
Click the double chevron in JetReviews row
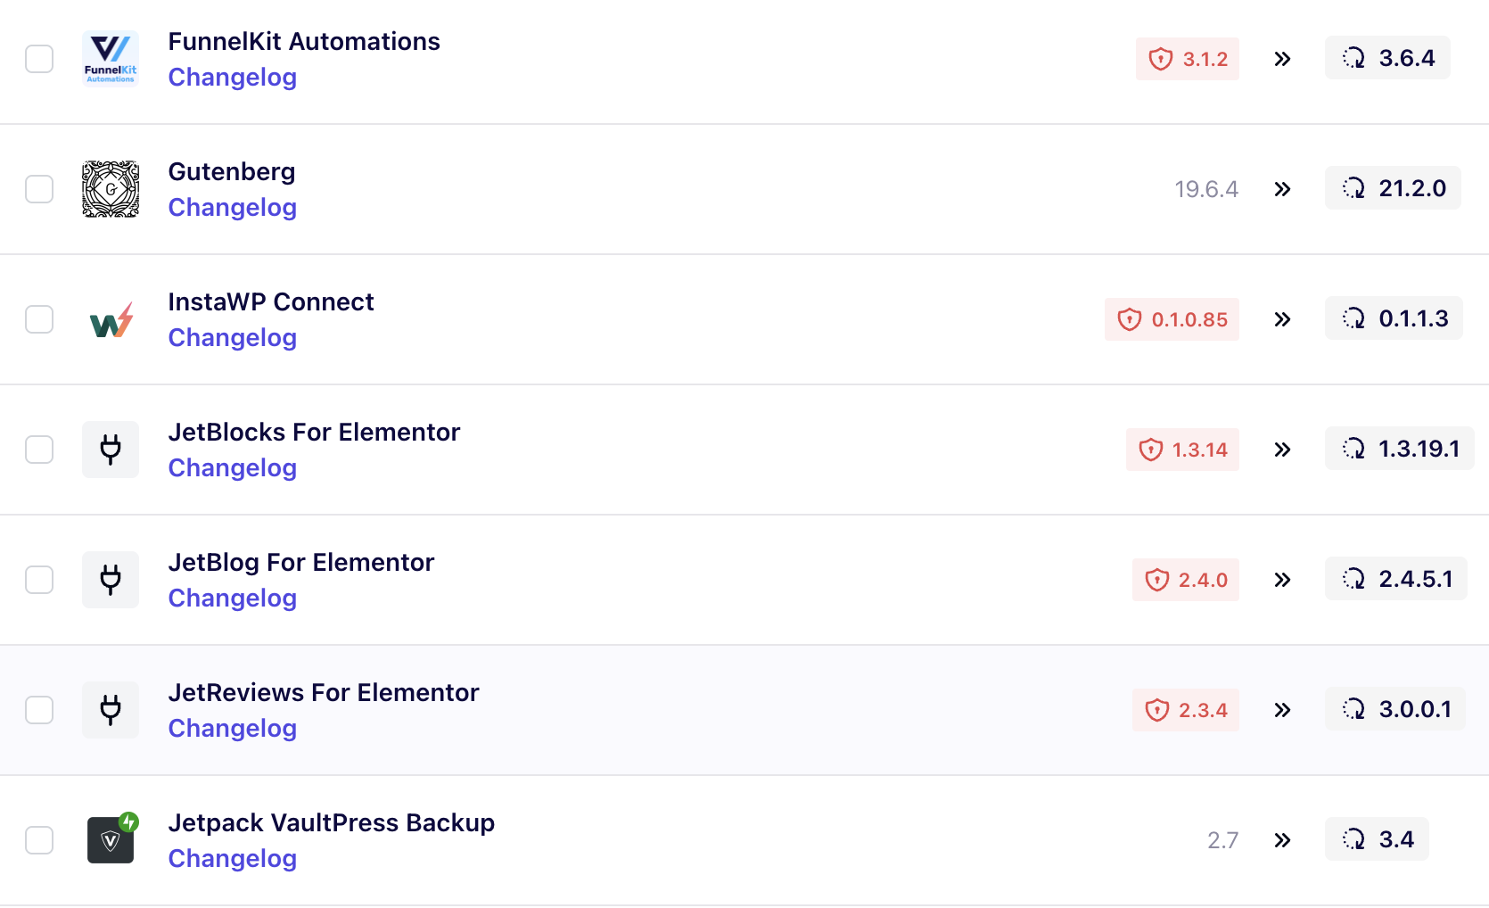(x=1282, y=710)
